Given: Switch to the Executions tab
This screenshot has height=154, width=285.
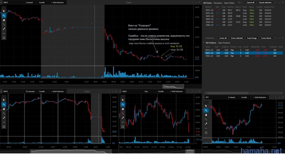Looking at the screenshot, I should click(x=218, y=3).
